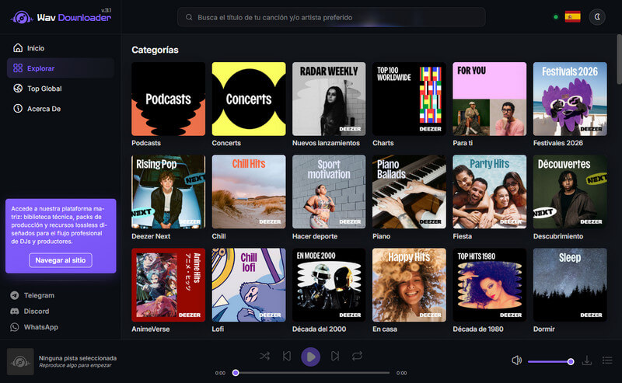Screen dimensions: 622x383
Task: Open the Chill Hits category card
Action: pos(249,192)
